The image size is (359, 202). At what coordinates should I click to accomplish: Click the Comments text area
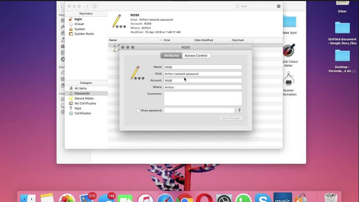(x=203, y=98)
